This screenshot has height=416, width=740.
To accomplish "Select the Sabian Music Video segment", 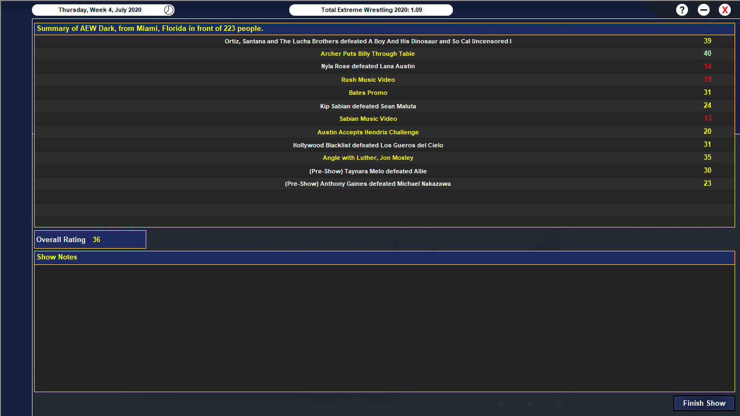I will click(x=367, y=119).
